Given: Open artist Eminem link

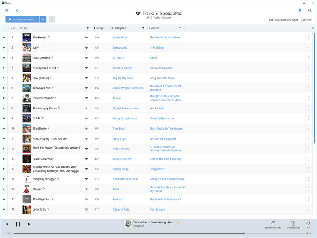Looking at the screenshot, I should tap(118, 199).
